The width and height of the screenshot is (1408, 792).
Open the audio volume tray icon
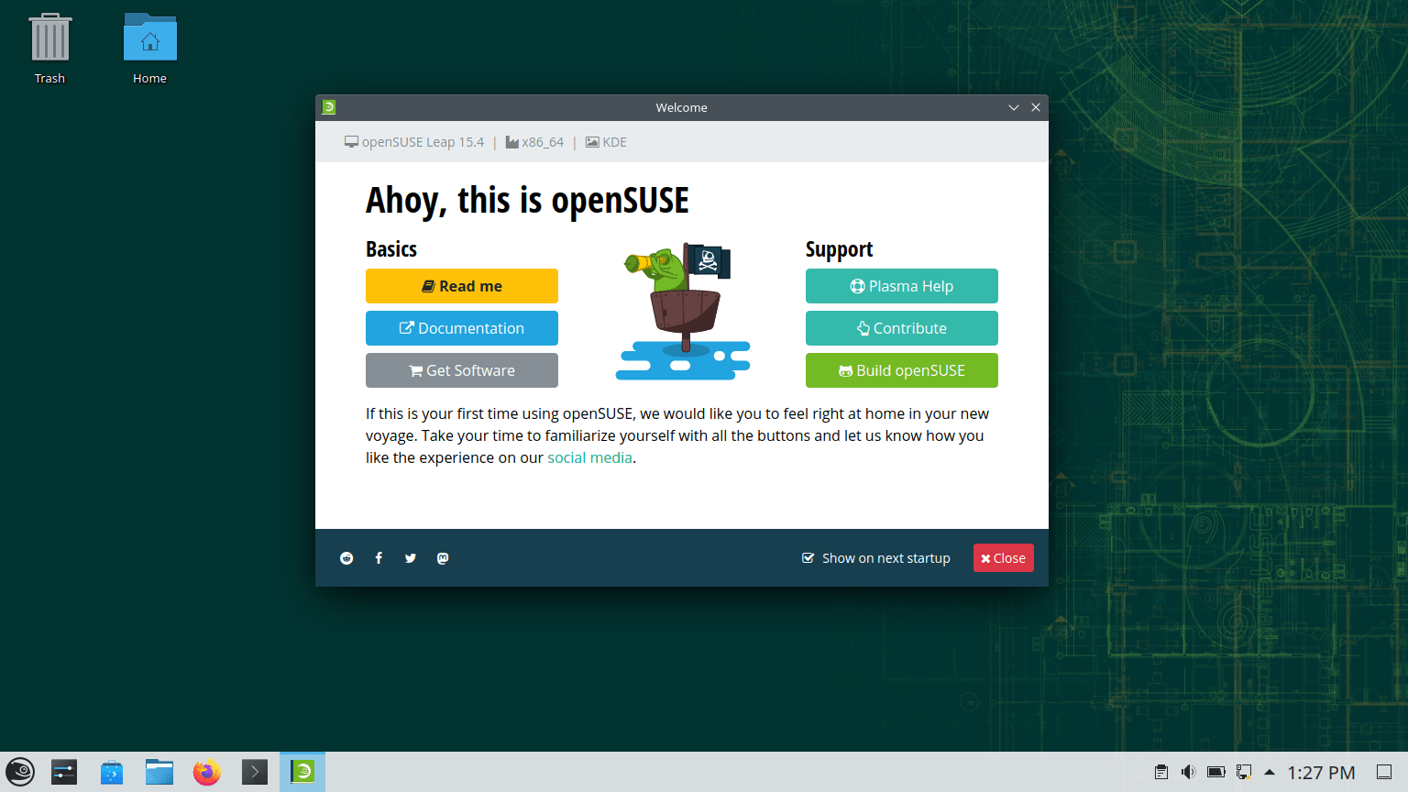[1189, 772]
